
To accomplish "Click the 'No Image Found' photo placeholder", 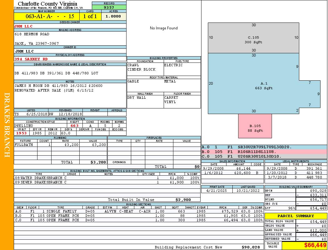I will coord(164,28).
